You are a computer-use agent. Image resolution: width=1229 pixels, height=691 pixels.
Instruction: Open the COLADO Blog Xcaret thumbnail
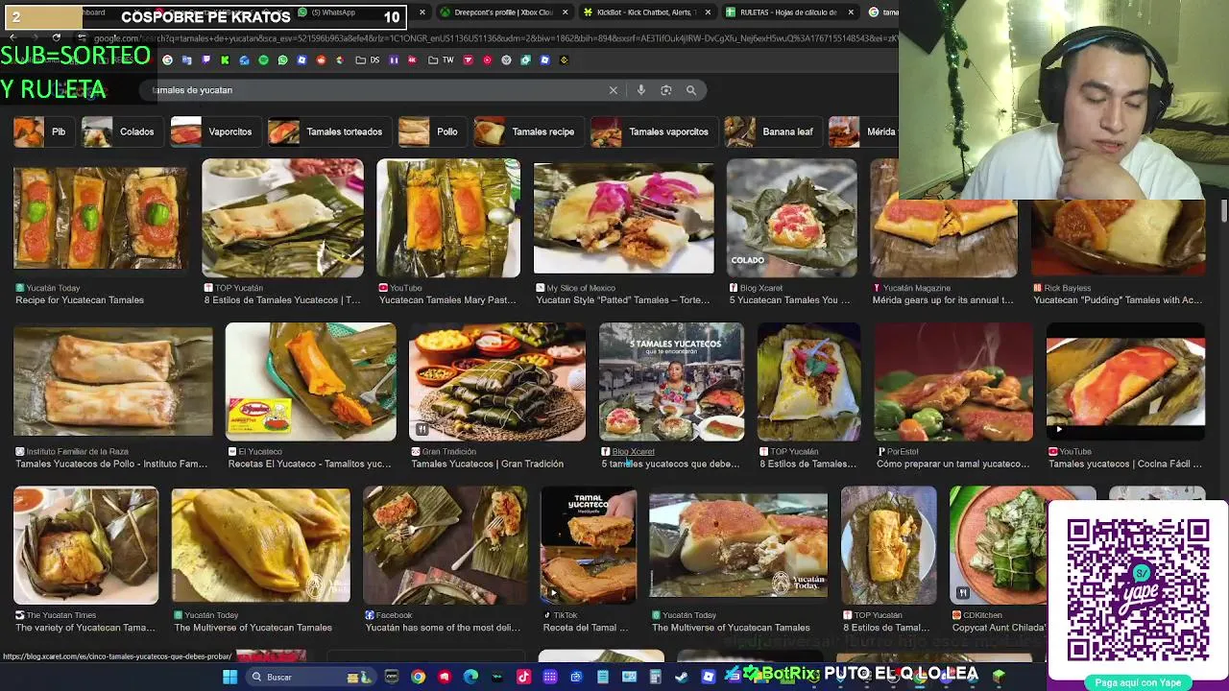791,218
